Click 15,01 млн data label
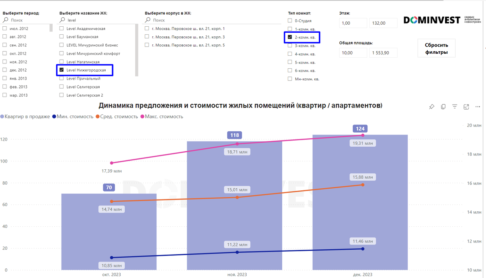This screenshot has height=278, width=486. click(x=238, y=190)
